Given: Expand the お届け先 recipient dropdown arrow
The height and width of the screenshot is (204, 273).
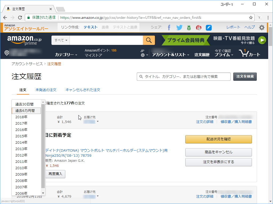Looking at the screenshot, I should click(98, 122).
